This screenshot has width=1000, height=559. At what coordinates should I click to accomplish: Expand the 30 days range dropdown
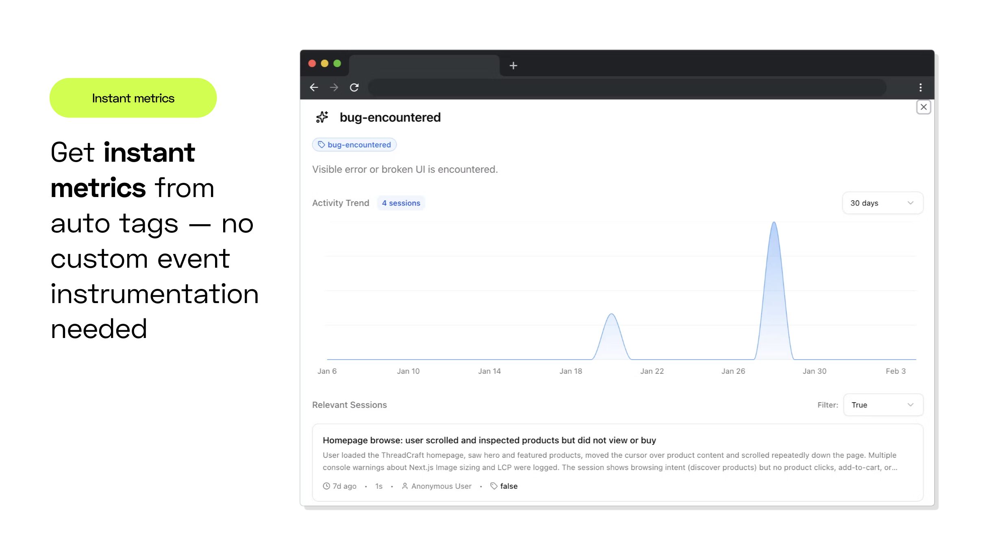pyautogui.click(x=882, y=203)
